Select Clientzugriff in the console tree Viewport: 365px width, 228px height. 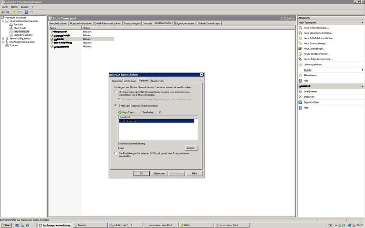[20, 28]
